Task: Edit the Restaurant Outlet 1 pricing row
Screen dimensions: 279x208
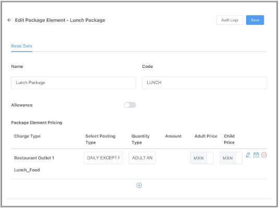Action: (248, 155)
